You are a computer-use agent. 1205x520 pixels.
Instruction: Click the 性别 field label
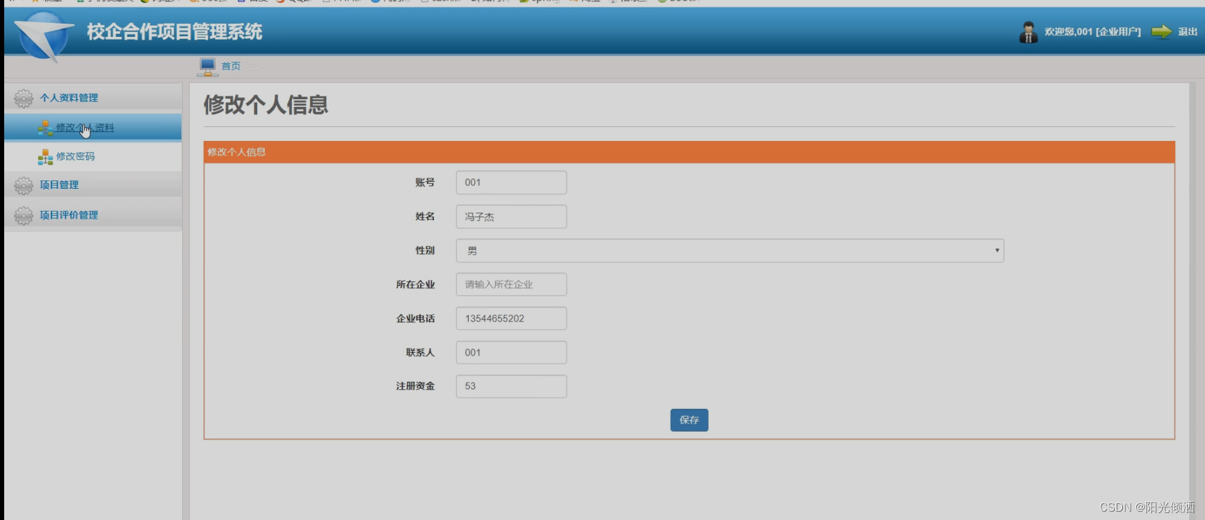425,251
